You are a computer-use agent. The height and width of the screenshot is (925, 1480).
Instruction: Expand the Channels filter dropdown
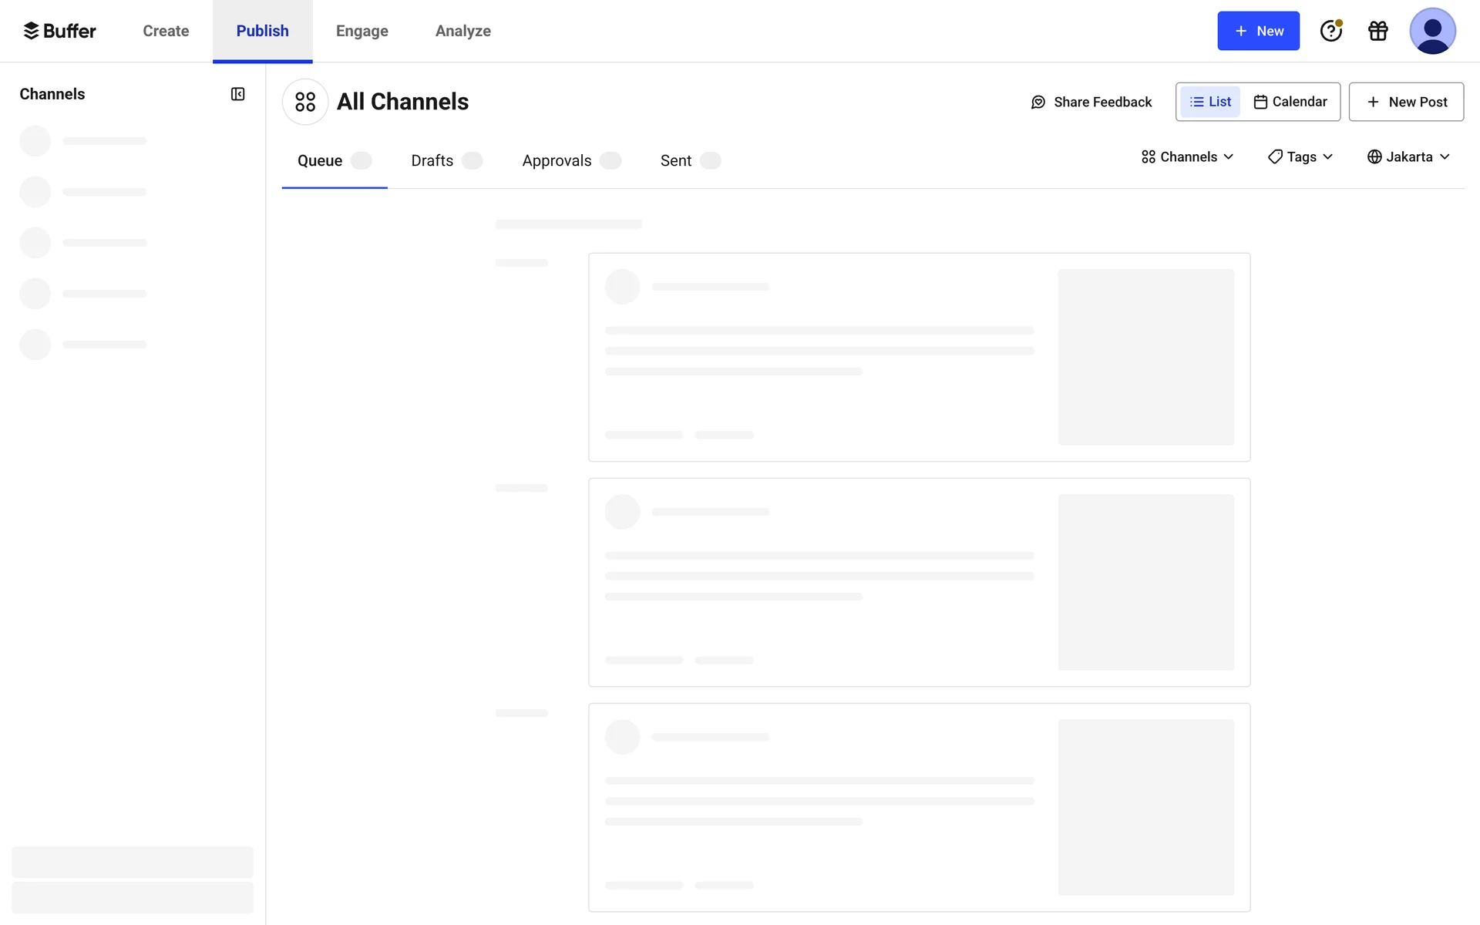1187,157
